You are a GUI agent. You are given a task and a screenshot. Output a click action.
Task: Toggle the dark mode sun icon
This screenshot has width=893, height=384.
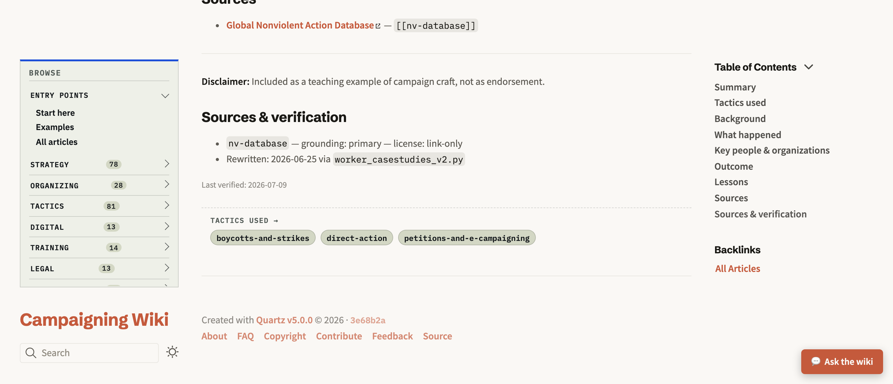pyautogui.click(x=172, y=352)
